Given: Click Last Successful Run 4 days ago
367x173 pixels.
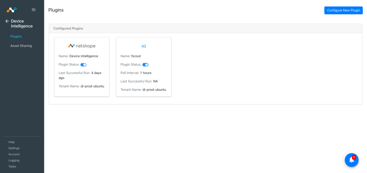Looking at the screenshot, I should pyautogui.click(x=80, y=75).
